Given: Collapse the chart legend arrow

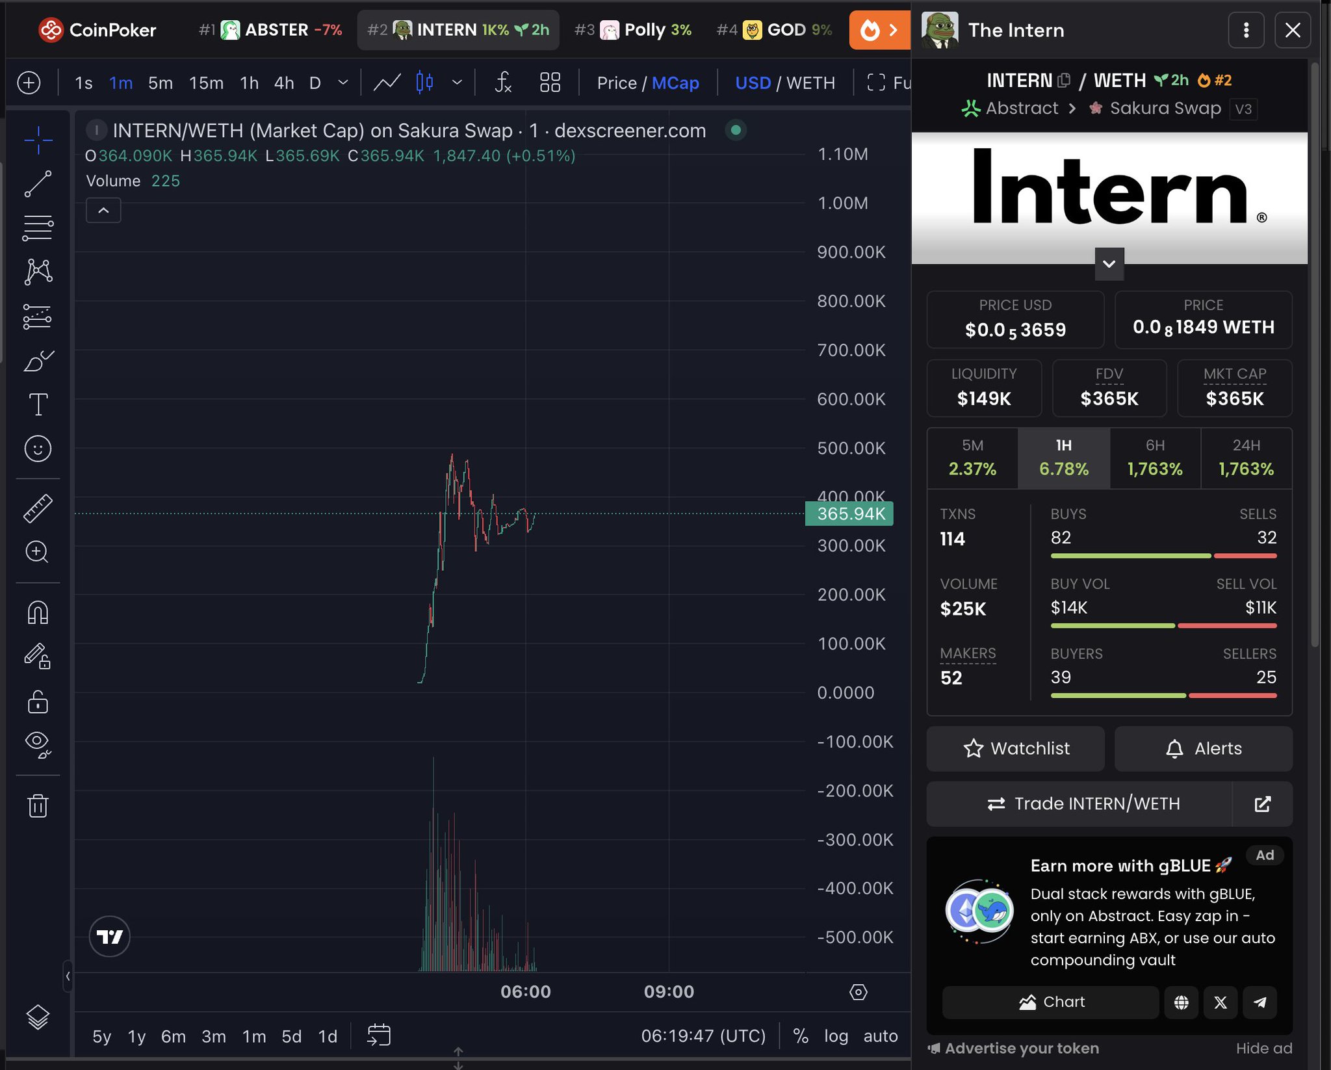Looking at the screenshot, I should [103, 211].
